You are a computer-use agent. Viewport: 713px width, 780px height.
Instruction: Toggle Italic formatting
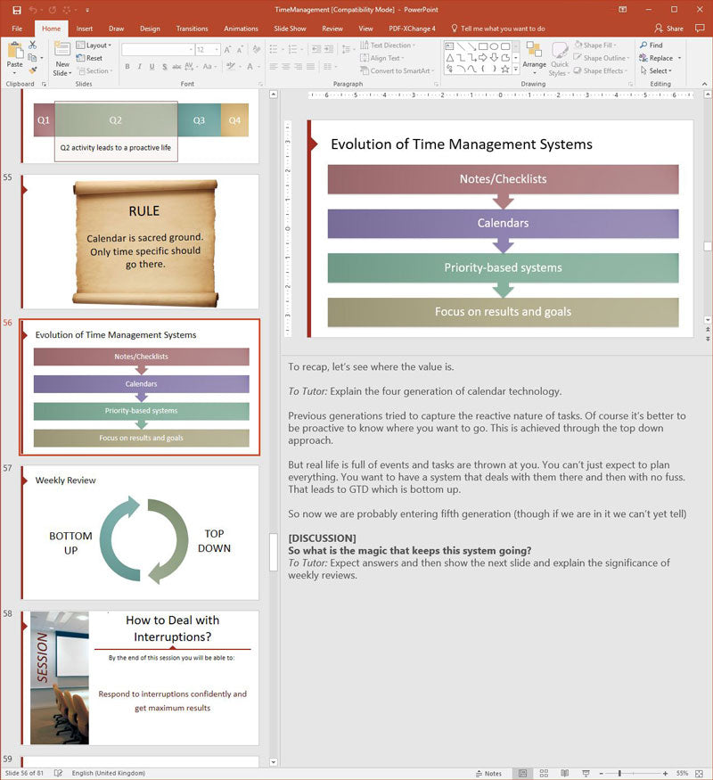point(140,66)
